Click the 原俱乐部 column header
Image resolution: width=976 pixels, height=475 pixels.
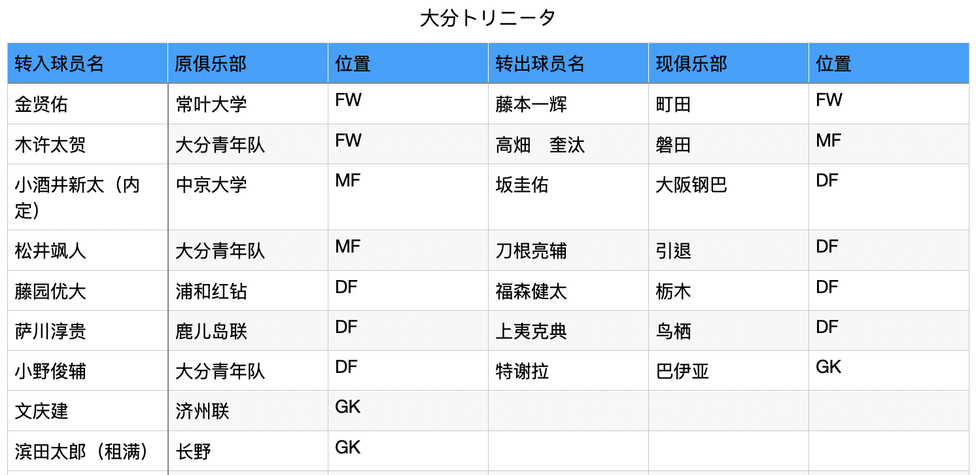pyautogui.click(x=248, y=63)
